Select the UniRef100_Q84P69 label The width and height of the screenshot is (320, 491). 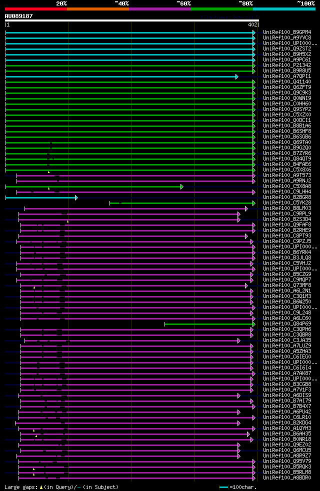(x=287, y=324)
